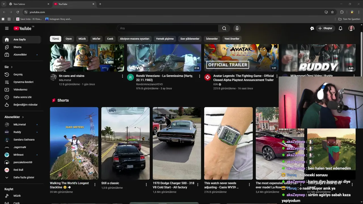Select the Son yüklenenler chip
The image size is (363, 204).
tap(190, 39)
